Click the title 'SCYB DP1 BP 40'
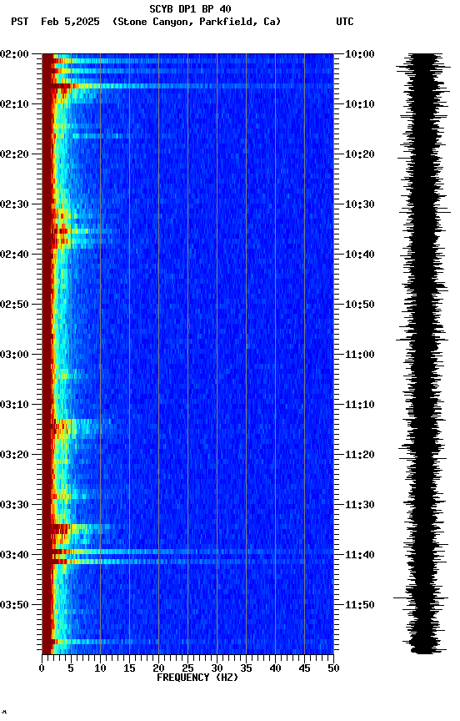Image resolution: width=460 pixels, height=721 pixels. pos(190,9)
